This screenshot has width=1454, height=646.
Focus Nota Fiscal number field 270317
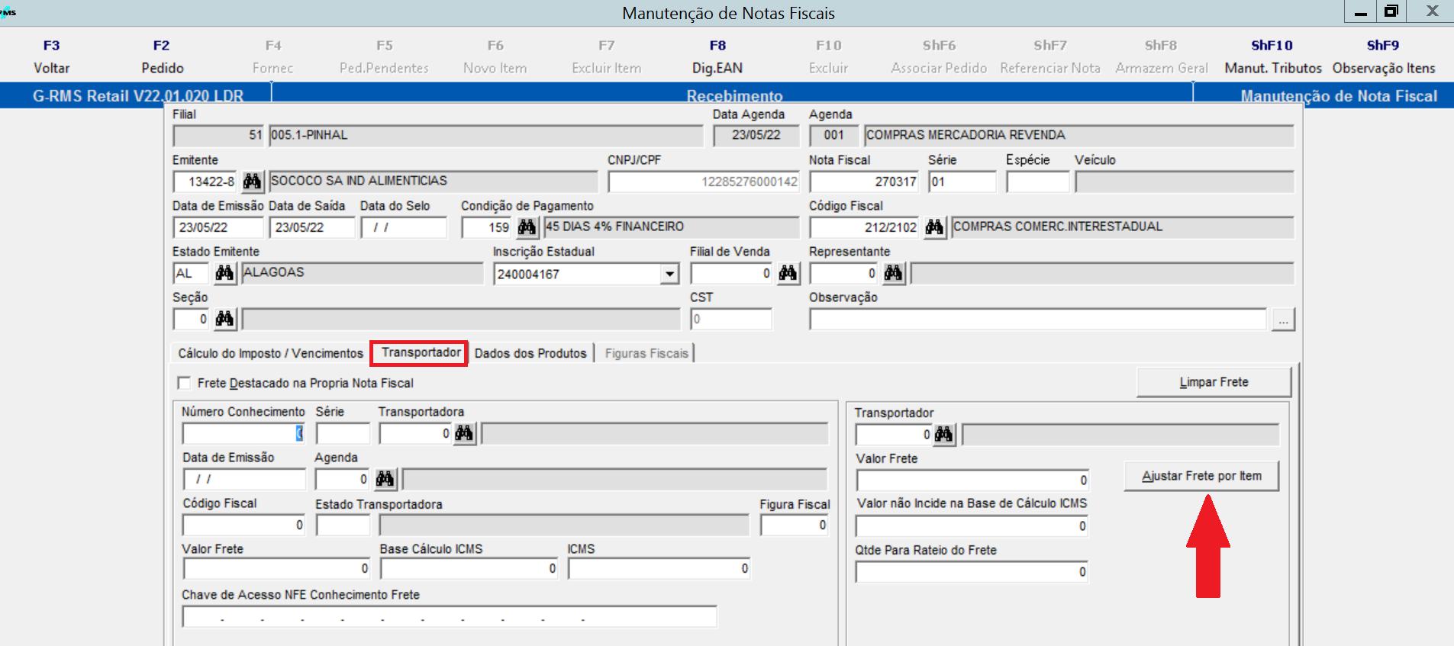pyautogui.click(x=864, y=182)
